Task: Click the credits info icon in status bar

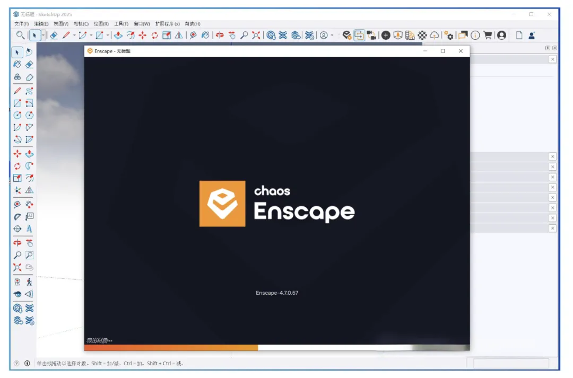Action: tap(27, 363)
